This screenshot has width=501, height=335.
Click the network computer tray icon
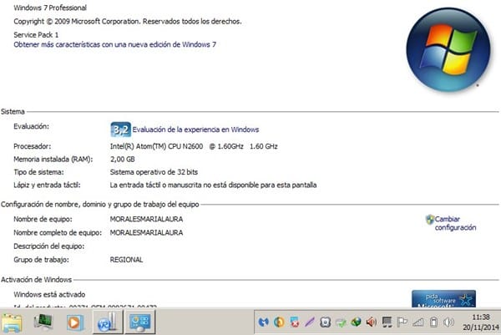tap(387, 322)
